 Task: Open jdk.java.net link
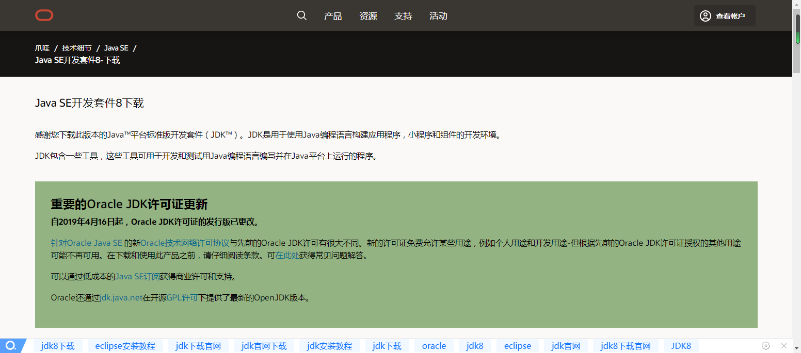121,297
